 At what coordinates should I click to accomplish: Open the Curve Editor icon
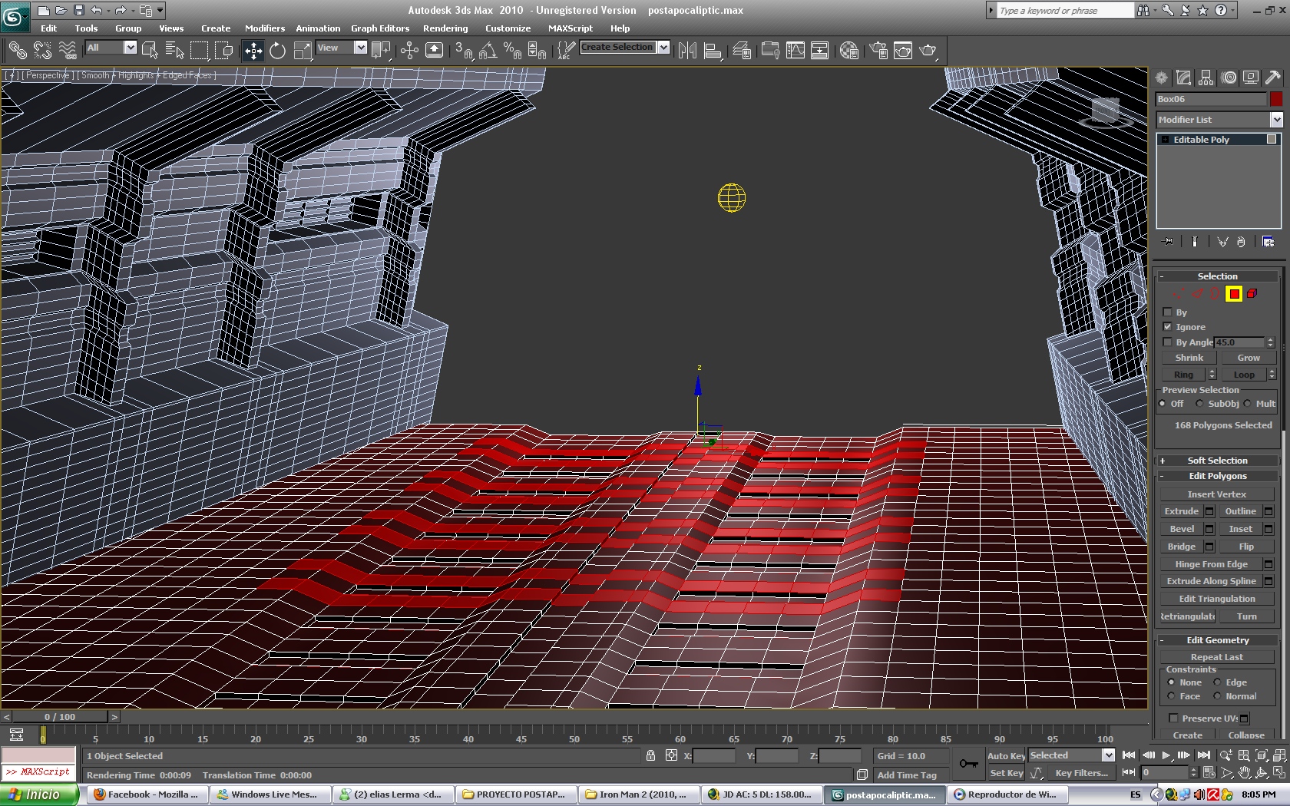795,51
